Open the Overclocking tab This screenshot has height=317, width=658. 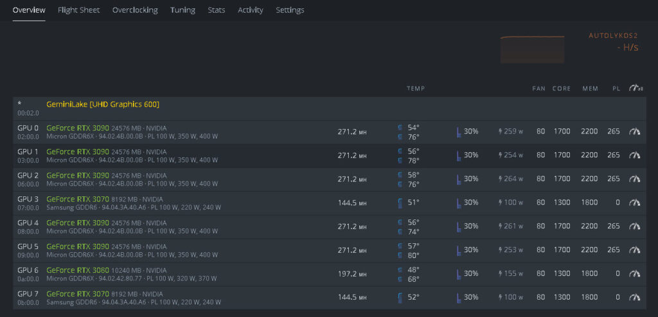click(135, 10)
